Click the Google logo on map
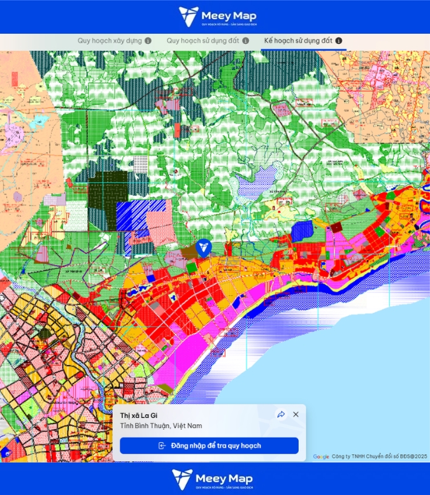430x495 pixels. [321, 457]
